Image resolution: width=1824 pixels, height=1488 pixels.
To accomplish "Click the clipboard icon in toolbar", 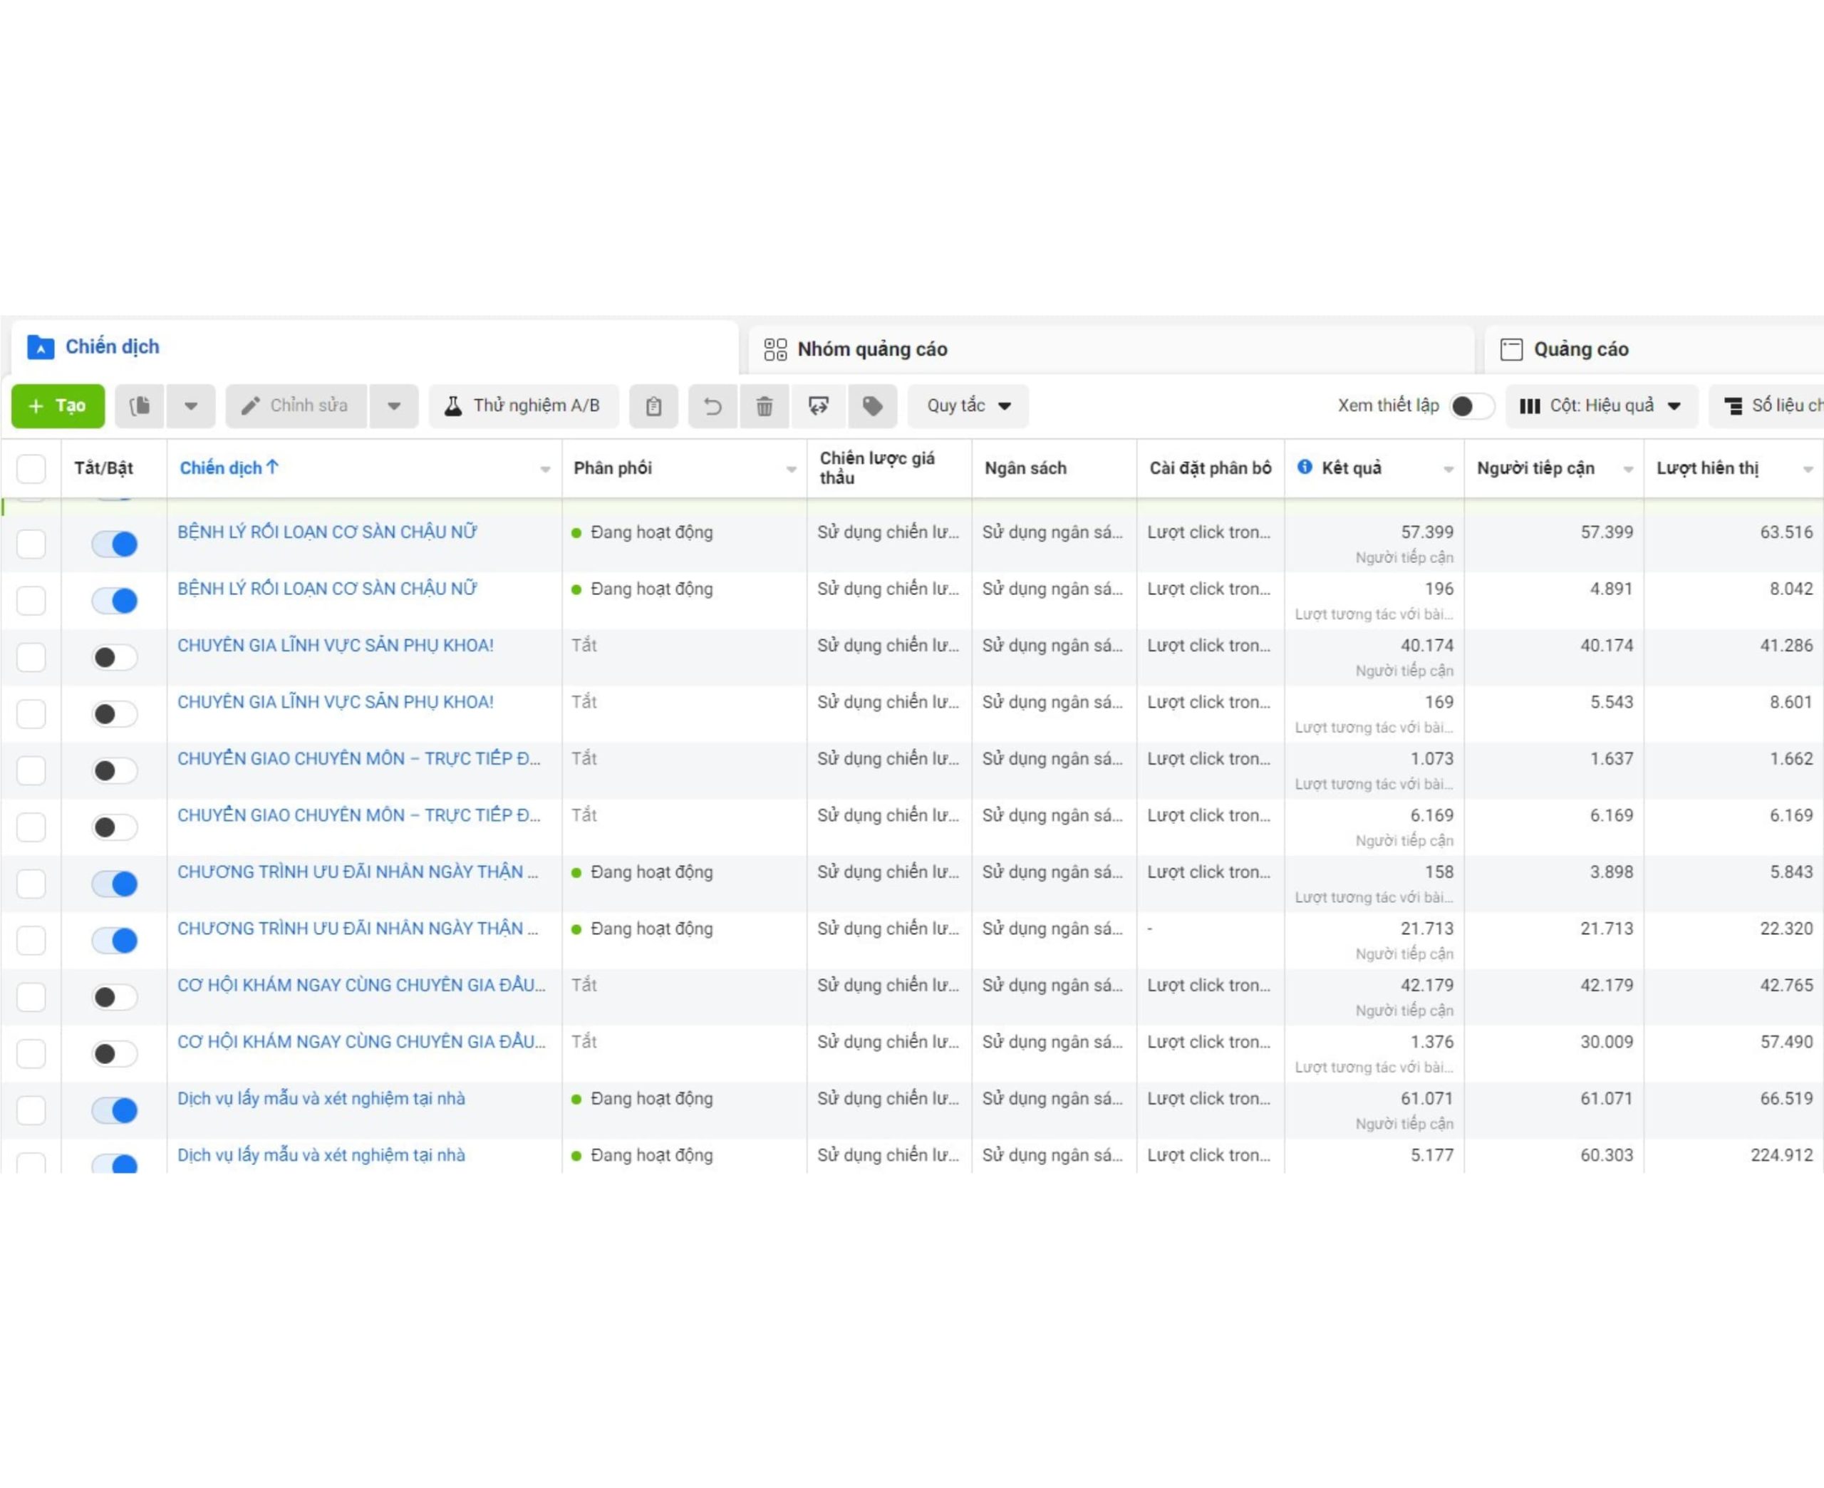I will pyautogui.click(x=653, y=405).
